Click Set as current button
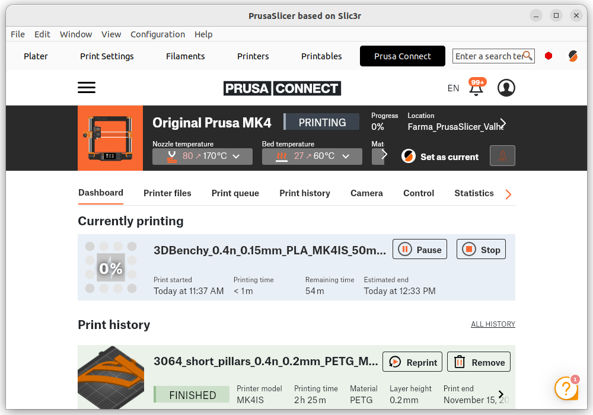This screenshot has height=415, width=593. [x=440, y=157]
